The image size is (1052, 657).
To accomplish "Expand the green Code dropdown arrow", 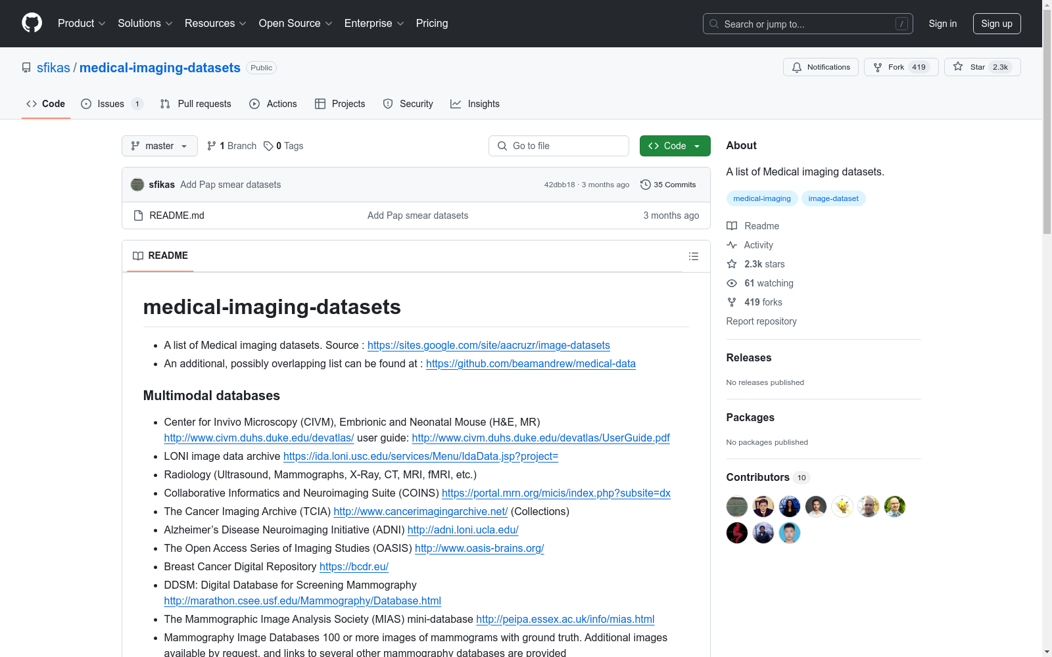I will pyautogui.click(x=697, y=146).
